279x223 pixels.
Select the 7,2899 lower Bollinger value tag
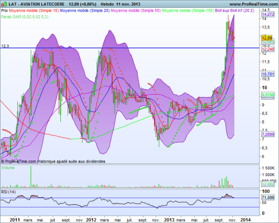[268, 134]
